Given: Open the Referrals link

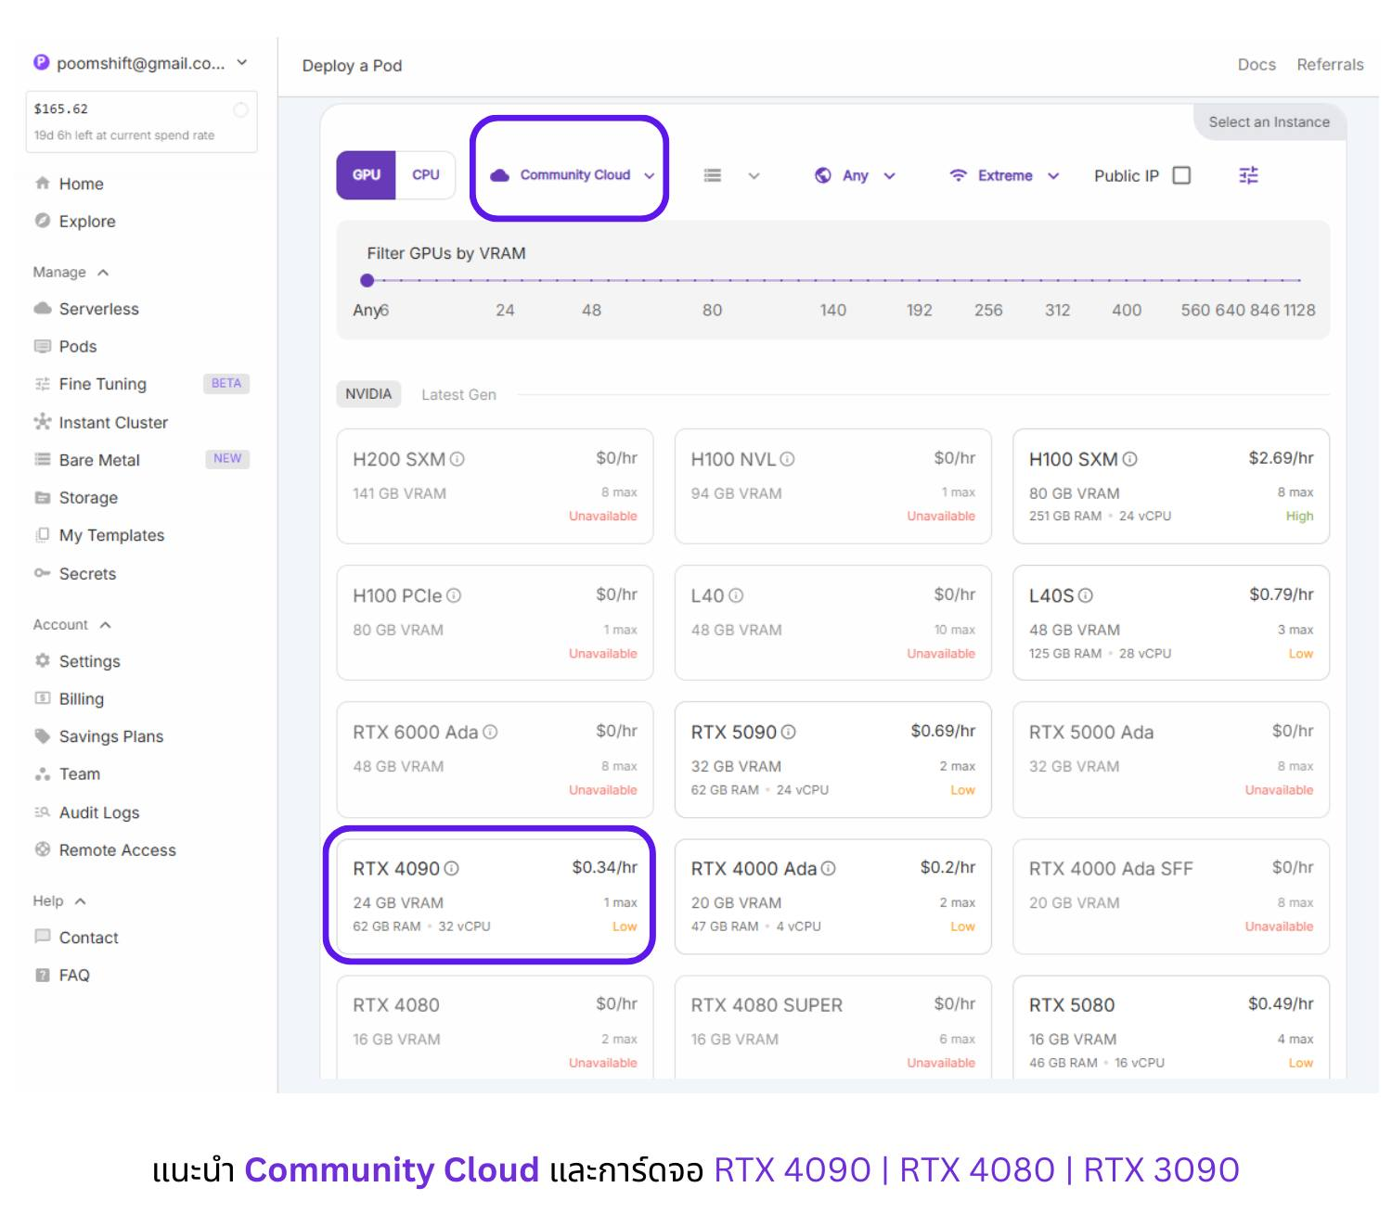Looking at the screenshot, I should coord(1330,65).
